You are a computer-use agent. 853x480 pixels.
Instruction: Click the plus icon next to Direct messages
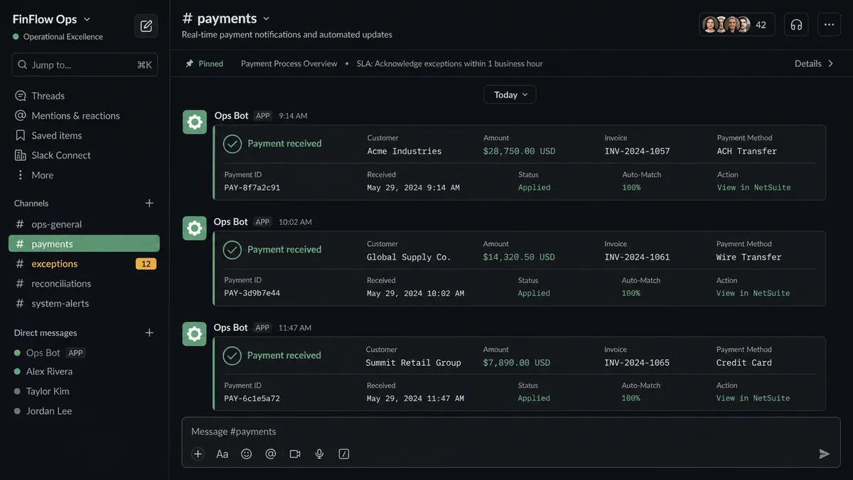pyautogui.click(x=149, y=333)
